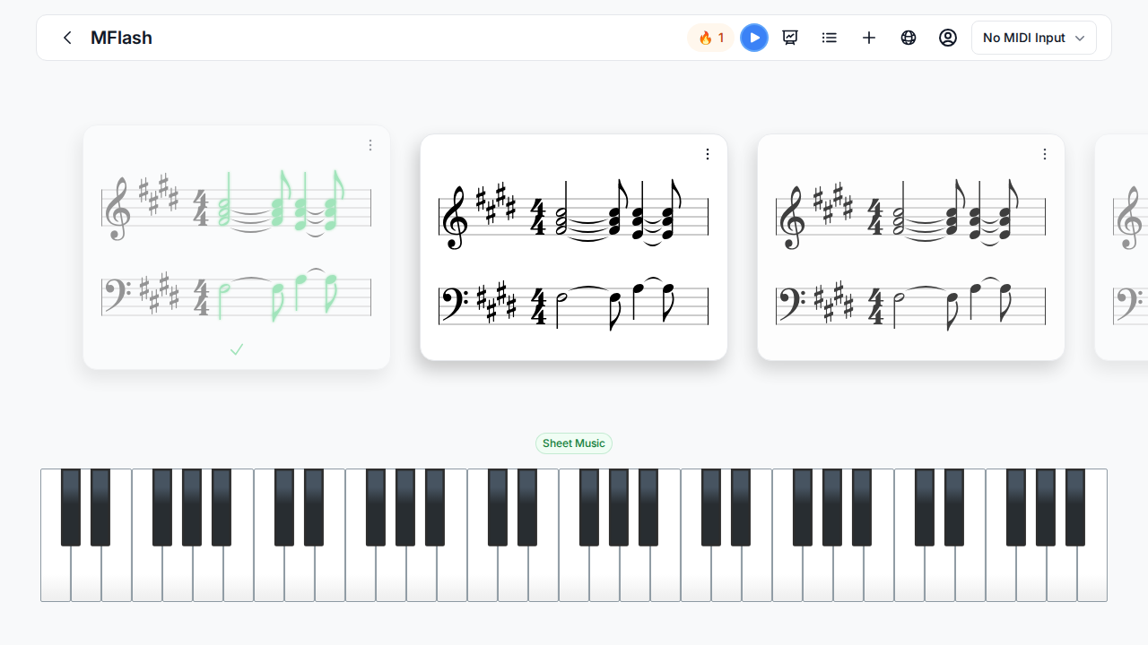This screenshot has width=1148, height=645.
Task: Play the lowest white piano key
Action: [56, 573]
